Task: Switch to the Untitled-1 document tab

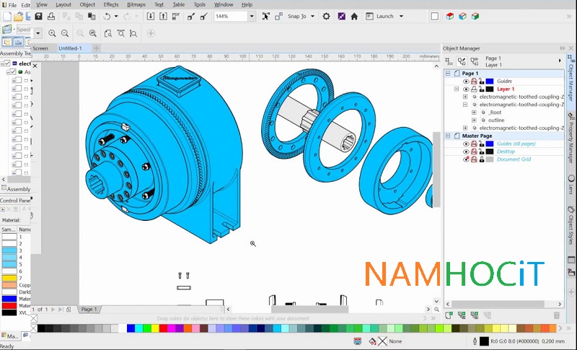Action: pos(71,48)
